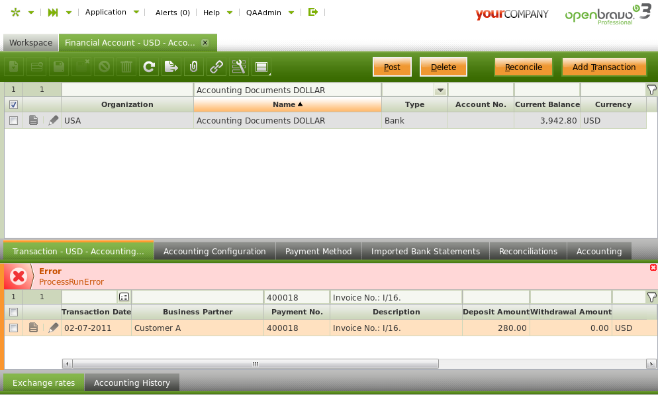This screenshot has width=658, height=395.
Task: Close the Financial Account tab
Action: click(205, 42)
